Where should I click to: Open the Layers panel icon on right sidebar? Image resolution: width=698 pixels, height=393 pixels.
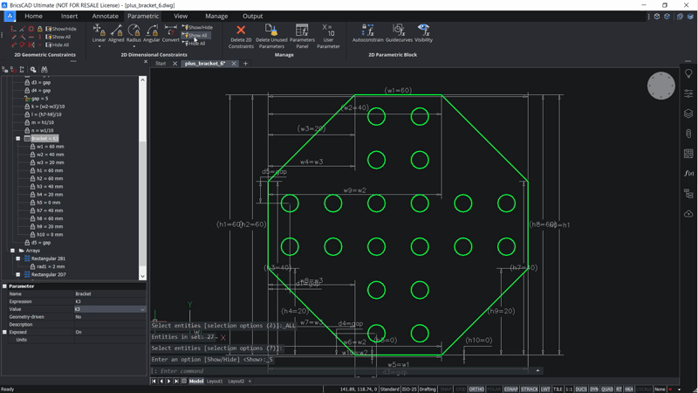(688, 114)
